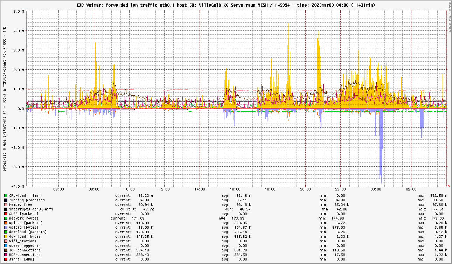Viewport: 452px width, 264px height.
Task: Click the 02:00 time axis label
Action: [x=411, y=189]
